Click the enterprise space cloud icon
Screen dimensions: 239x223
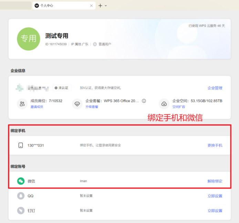pos(164,104)
